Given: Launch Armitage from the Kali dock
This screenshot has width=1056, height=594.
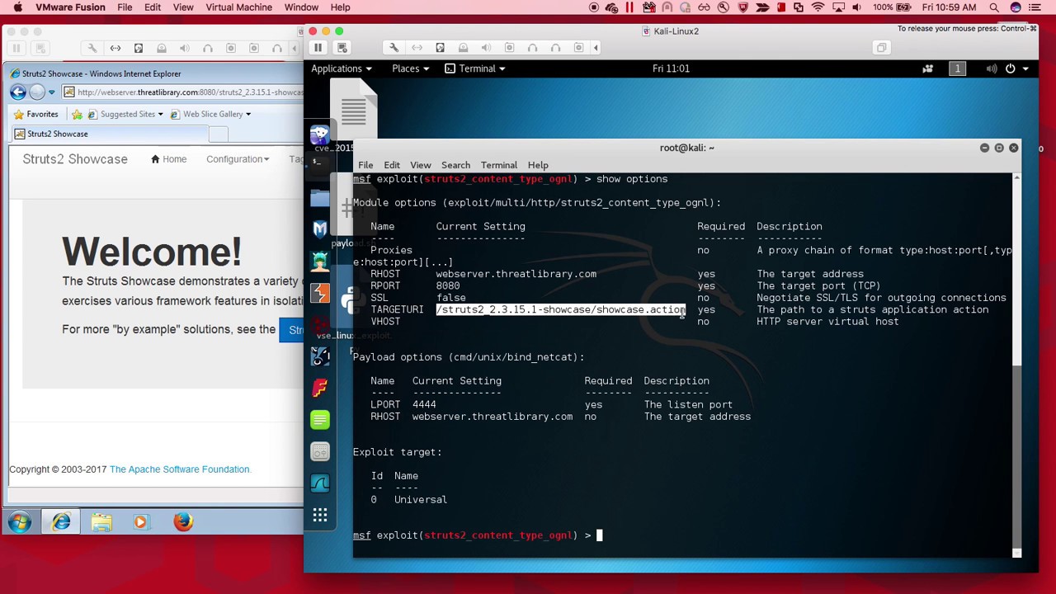Looking at the screenshot, I should click(320, 261).
